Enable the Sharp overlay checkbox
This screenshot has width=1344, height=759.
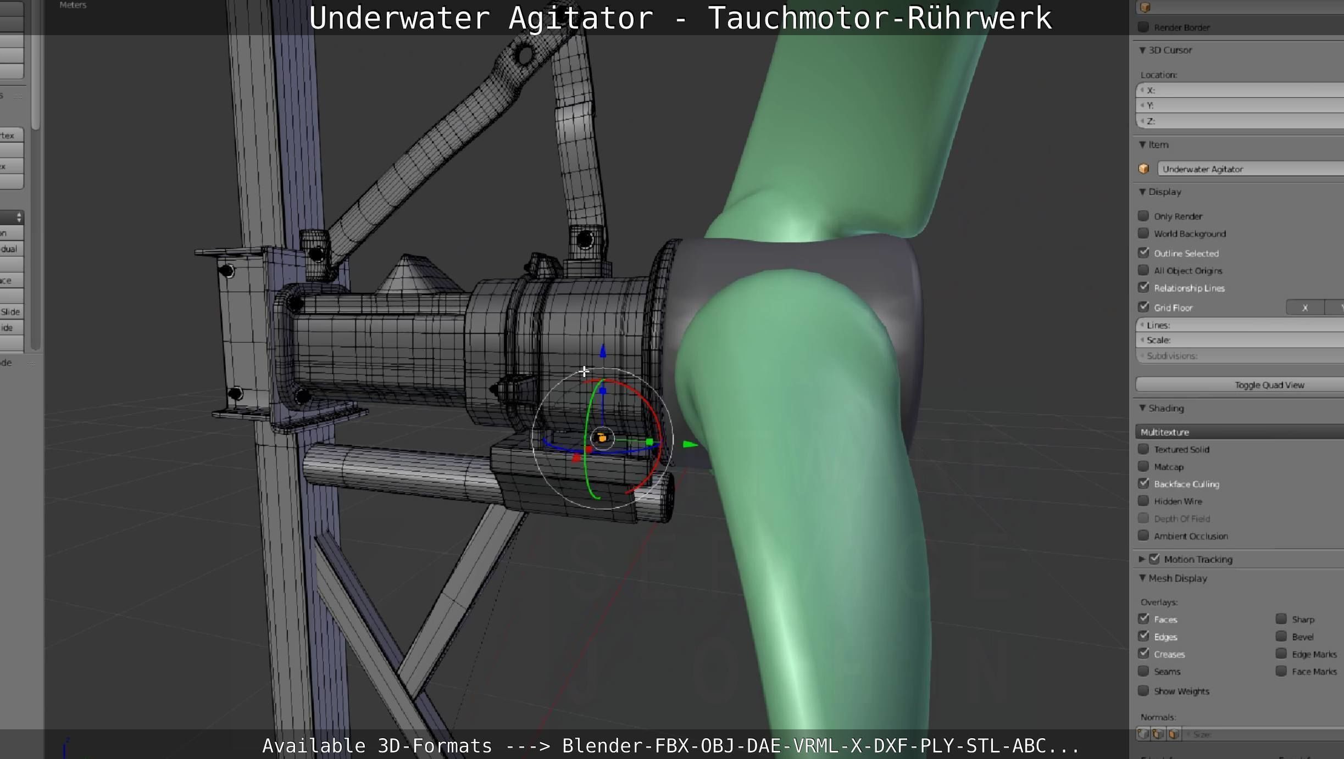point(1281,619)
